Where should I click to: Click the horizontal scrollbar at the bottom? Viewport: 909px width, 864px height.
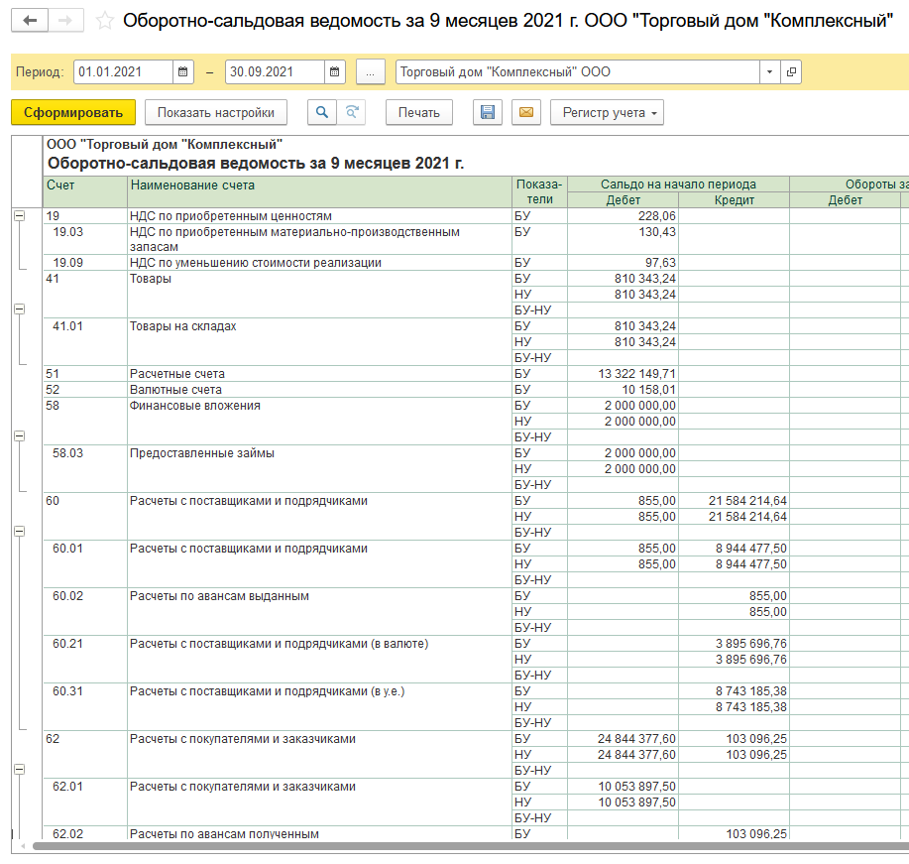pos(456,846)
